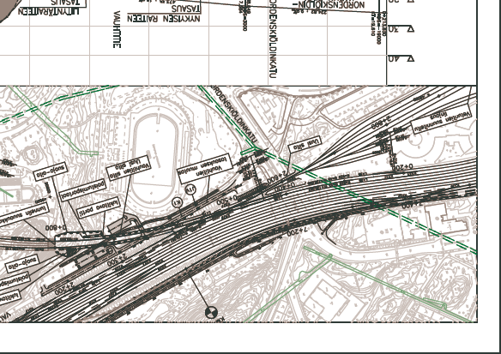Click station marker 0+800
The height and width of the screenshot is (354, 501).
coord(56,228)
